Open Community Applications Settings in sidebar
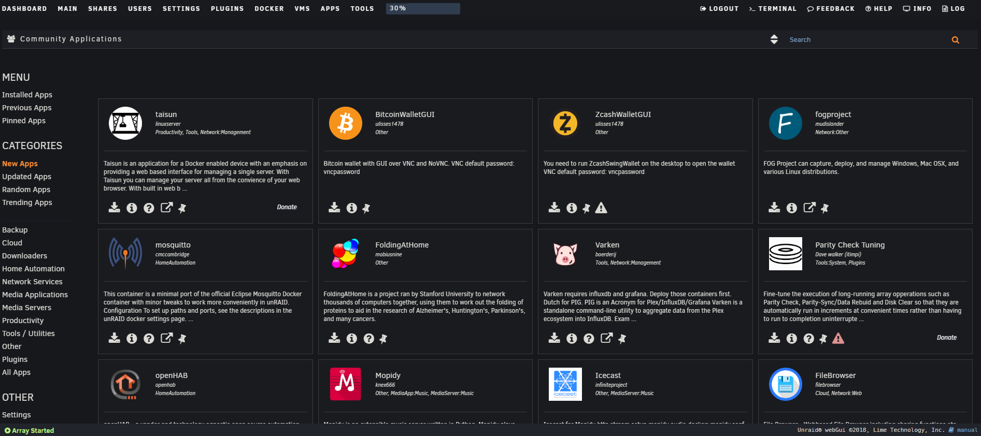This screenshot has height=436, width=981. (16, 415)
